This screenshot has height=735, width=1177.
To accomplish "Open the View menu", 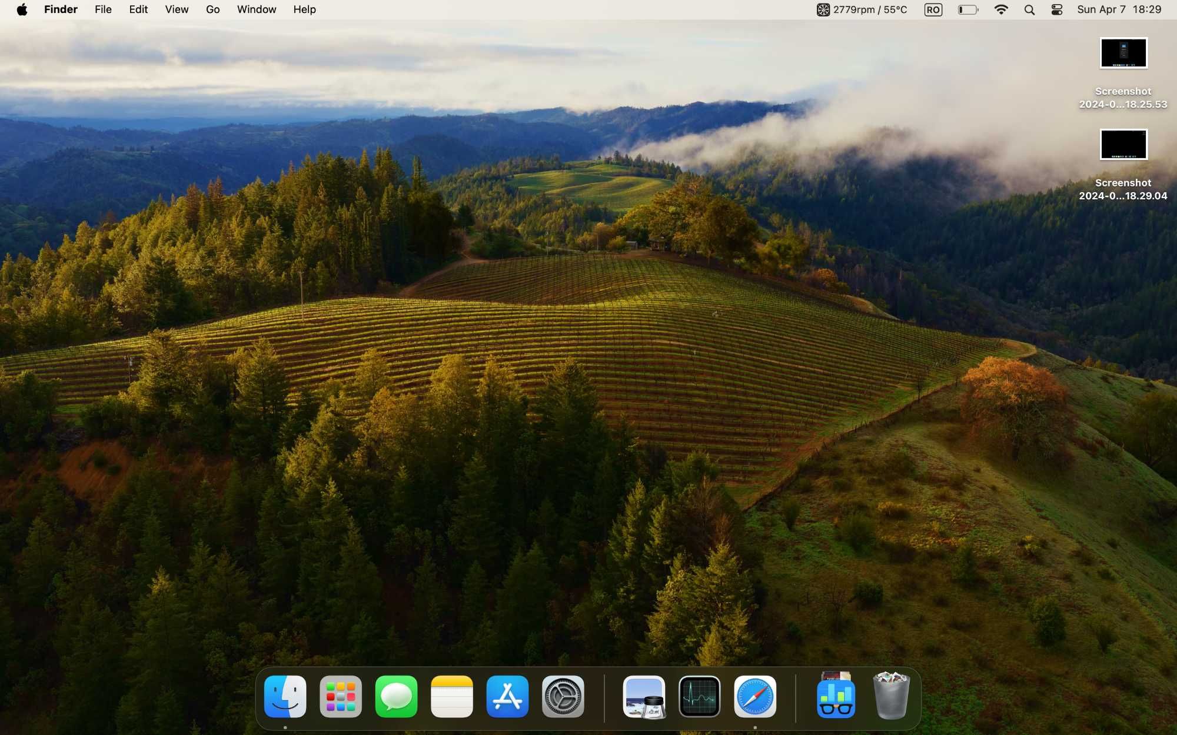I will pos(177,9).
